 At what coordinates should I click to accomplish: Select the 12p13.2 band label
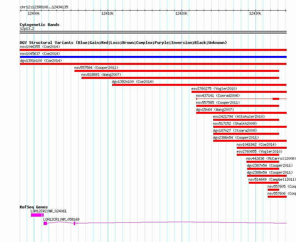(x=27, y=29)
